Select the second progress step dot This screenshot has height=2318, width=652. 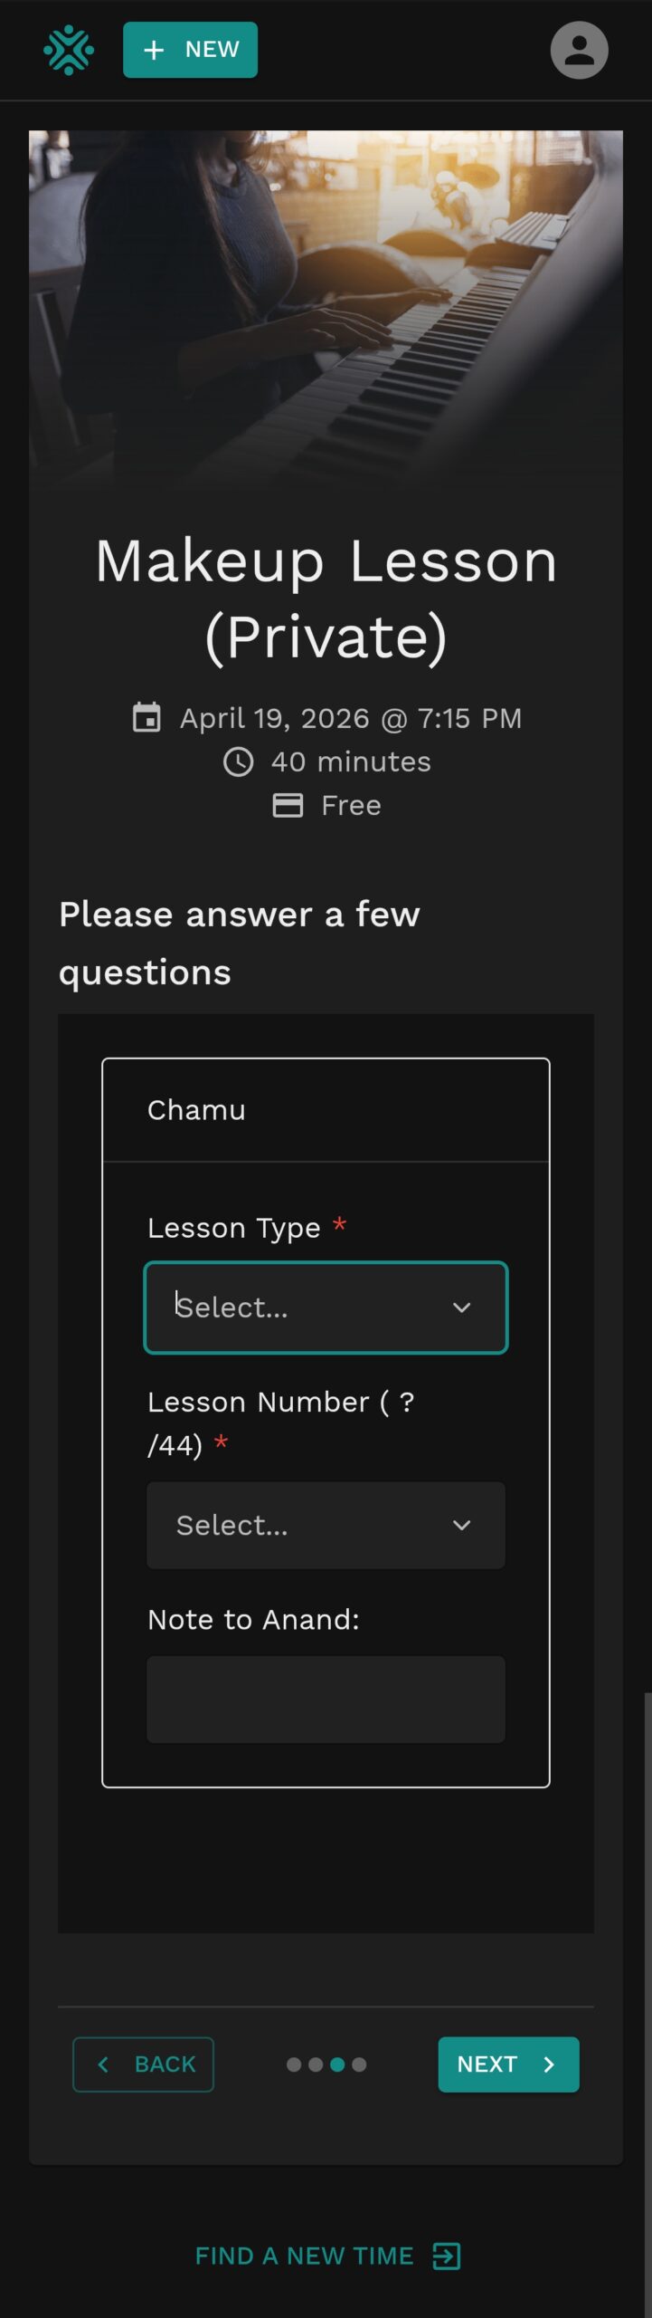click(x=316, y=2064)
